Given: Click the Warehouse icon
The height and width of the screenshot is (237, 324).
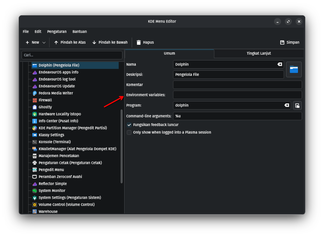Looking at the screenshot, I should 35,212.
